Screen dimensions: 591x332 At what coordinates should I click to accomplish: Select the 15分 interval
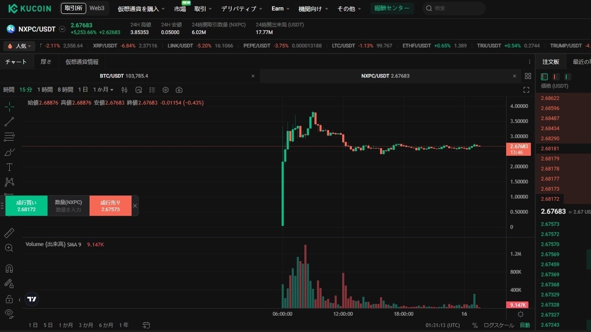(x=26, y=90)
